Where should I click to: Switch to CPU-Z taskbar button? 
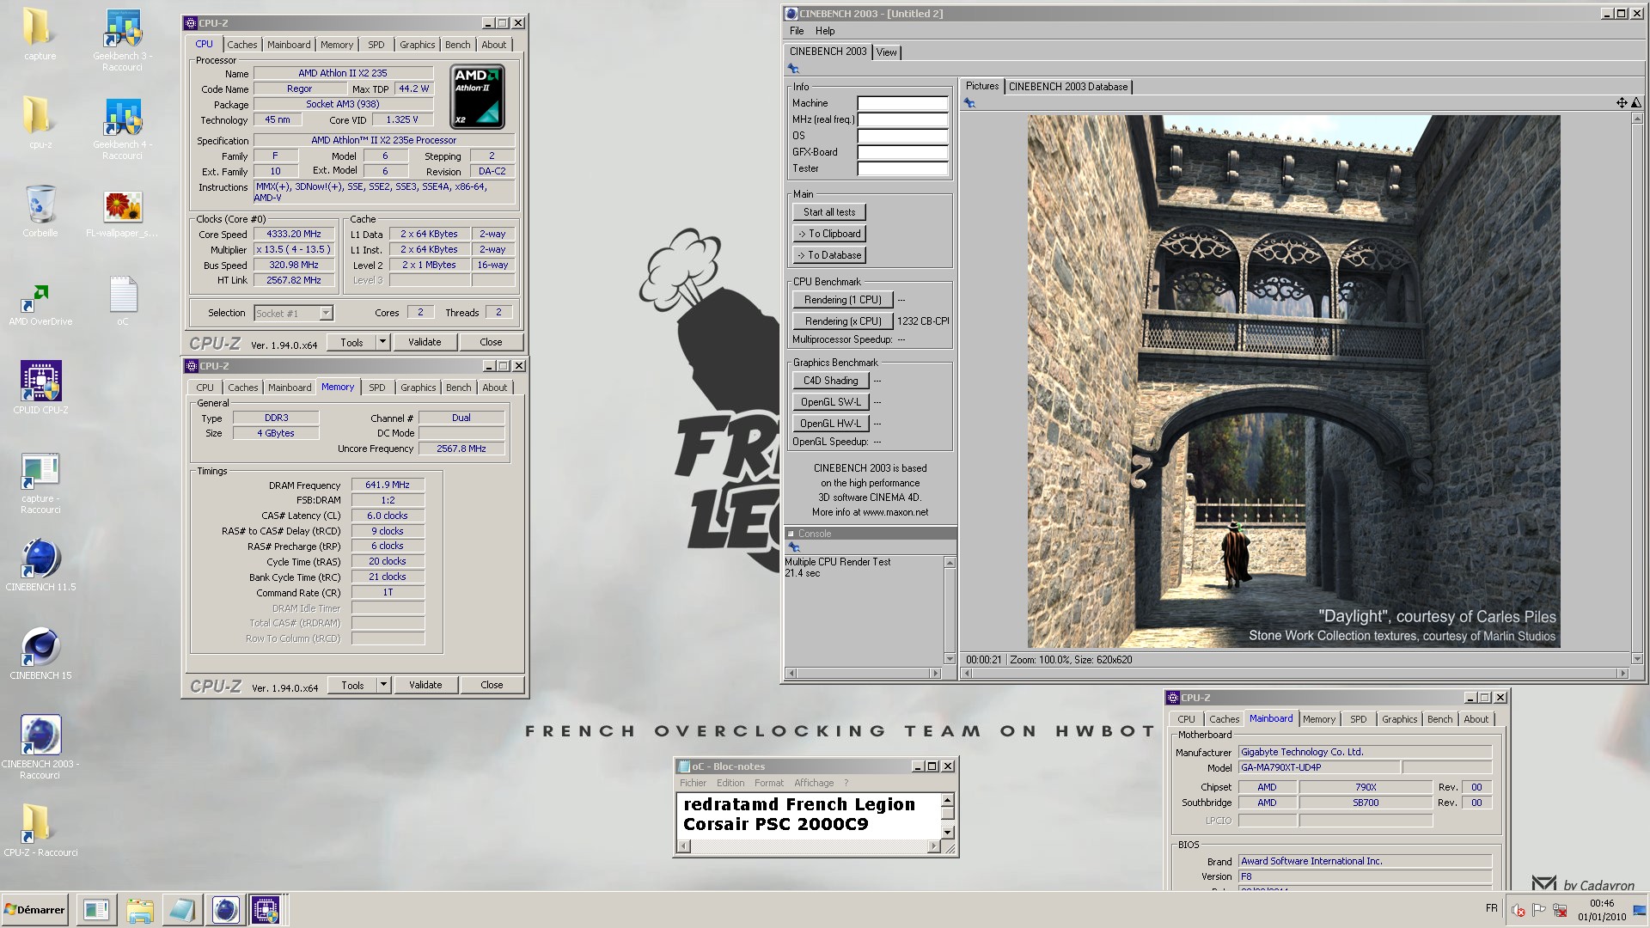(266, 910)
